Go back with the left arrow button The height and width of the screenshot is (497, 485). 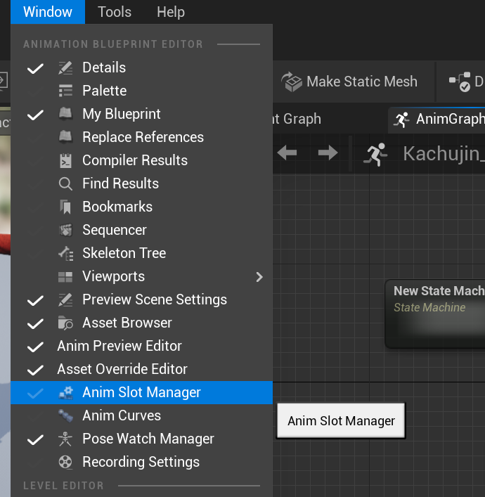click(287, 153)
